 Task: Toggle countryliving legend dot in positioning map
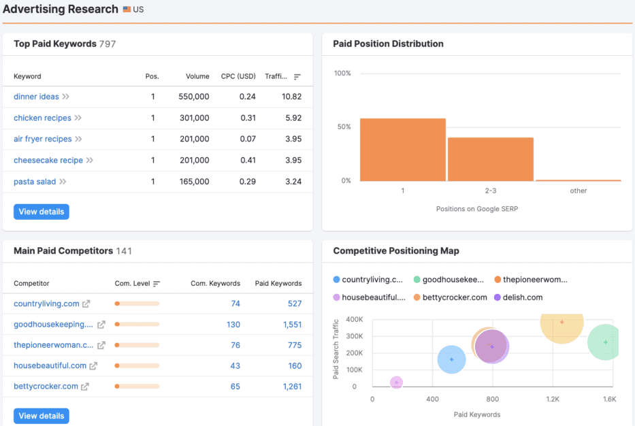point(336,280)
